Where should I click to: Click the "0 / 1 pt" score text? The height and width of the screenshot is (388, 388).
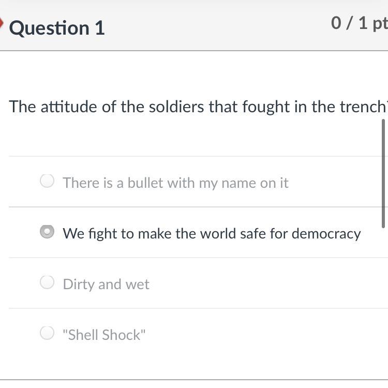click(x=359, y=23)
